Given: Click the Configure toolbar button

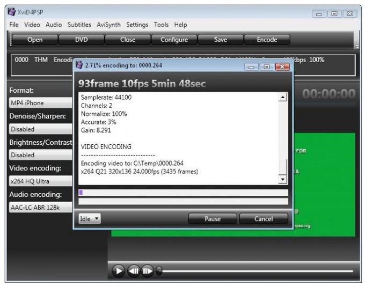Looking at the screenshot, I should (x=174, y=40).
